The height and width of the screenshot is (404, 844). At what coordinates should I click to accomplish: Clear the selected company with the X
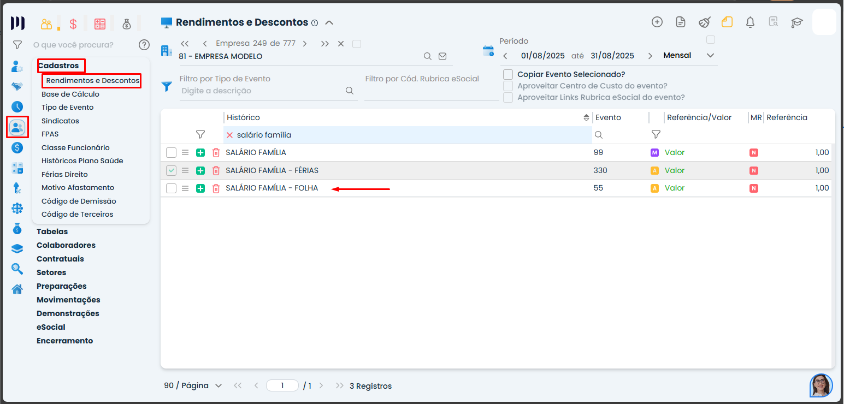[341, 44]
